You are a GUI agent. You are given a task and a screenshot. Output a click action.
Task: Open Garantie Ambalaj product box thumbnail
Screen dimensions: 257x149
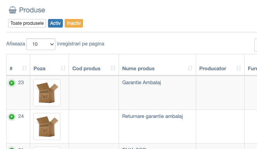tap(47, 93)
